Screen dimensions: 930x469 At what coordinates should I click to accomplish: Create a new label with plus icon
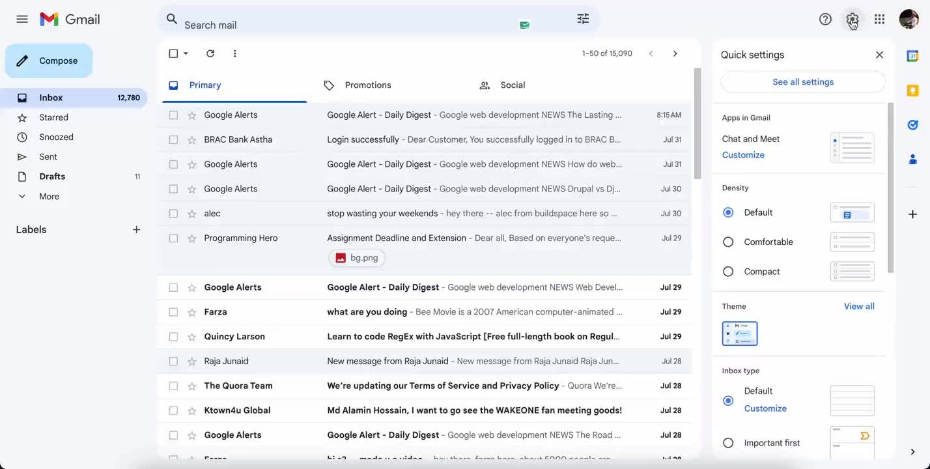click(136, 229)
